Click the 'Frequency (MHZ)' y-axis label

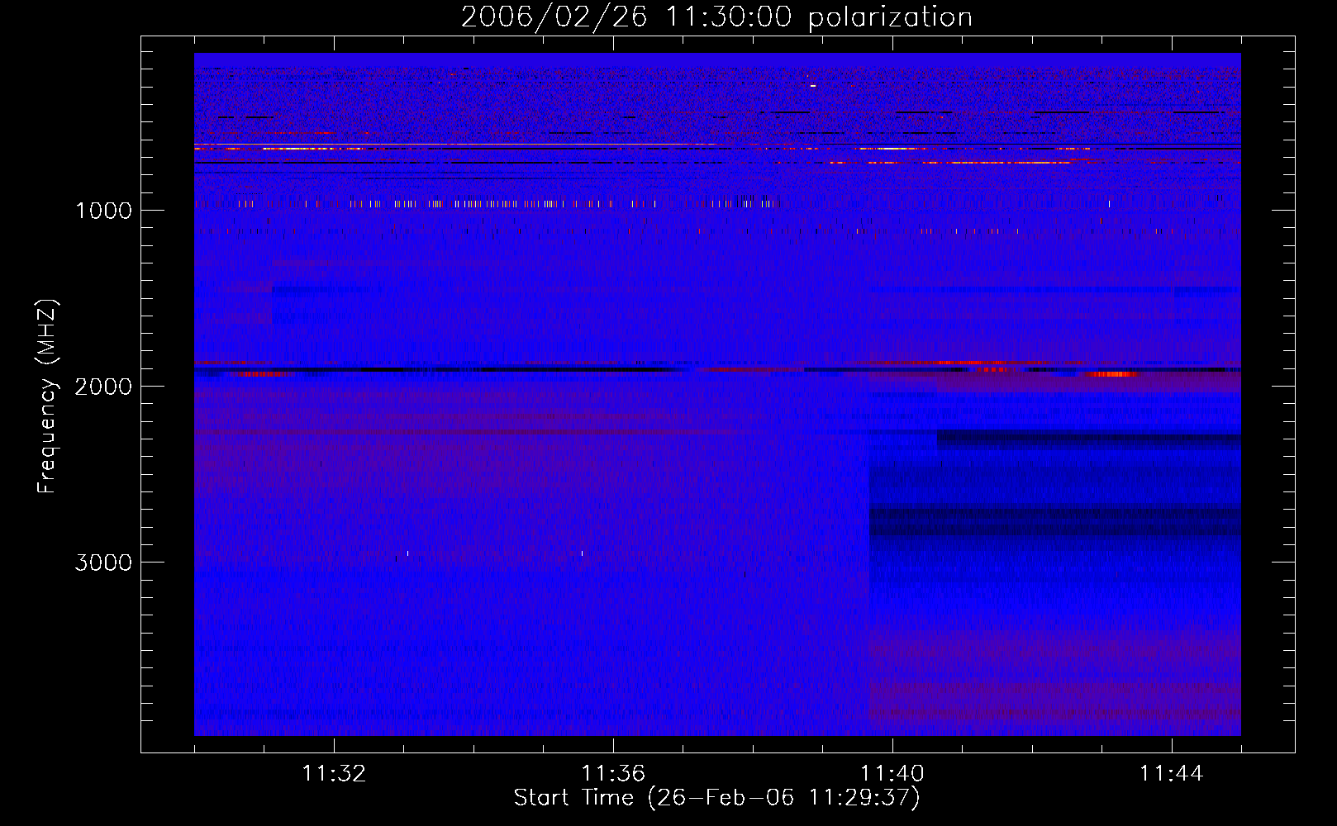point(47,396)
